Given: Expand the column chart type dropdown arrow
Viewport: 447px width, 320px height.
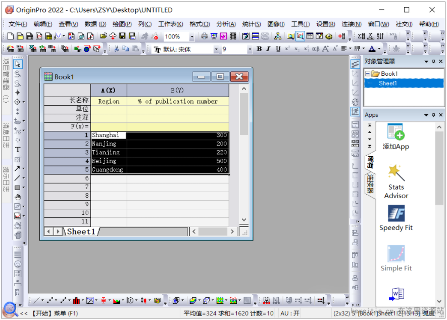Looking at the screenshot, I should (83, 300).
